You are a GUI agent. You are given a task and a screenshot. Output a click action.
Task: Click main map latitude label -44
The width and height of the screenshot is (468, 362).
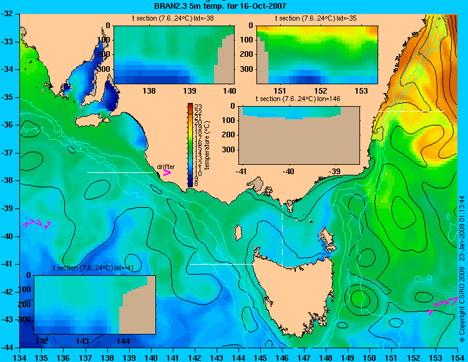point(7,348)
